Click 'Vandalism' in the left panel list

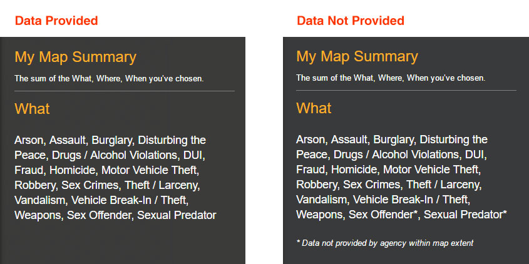39,200
